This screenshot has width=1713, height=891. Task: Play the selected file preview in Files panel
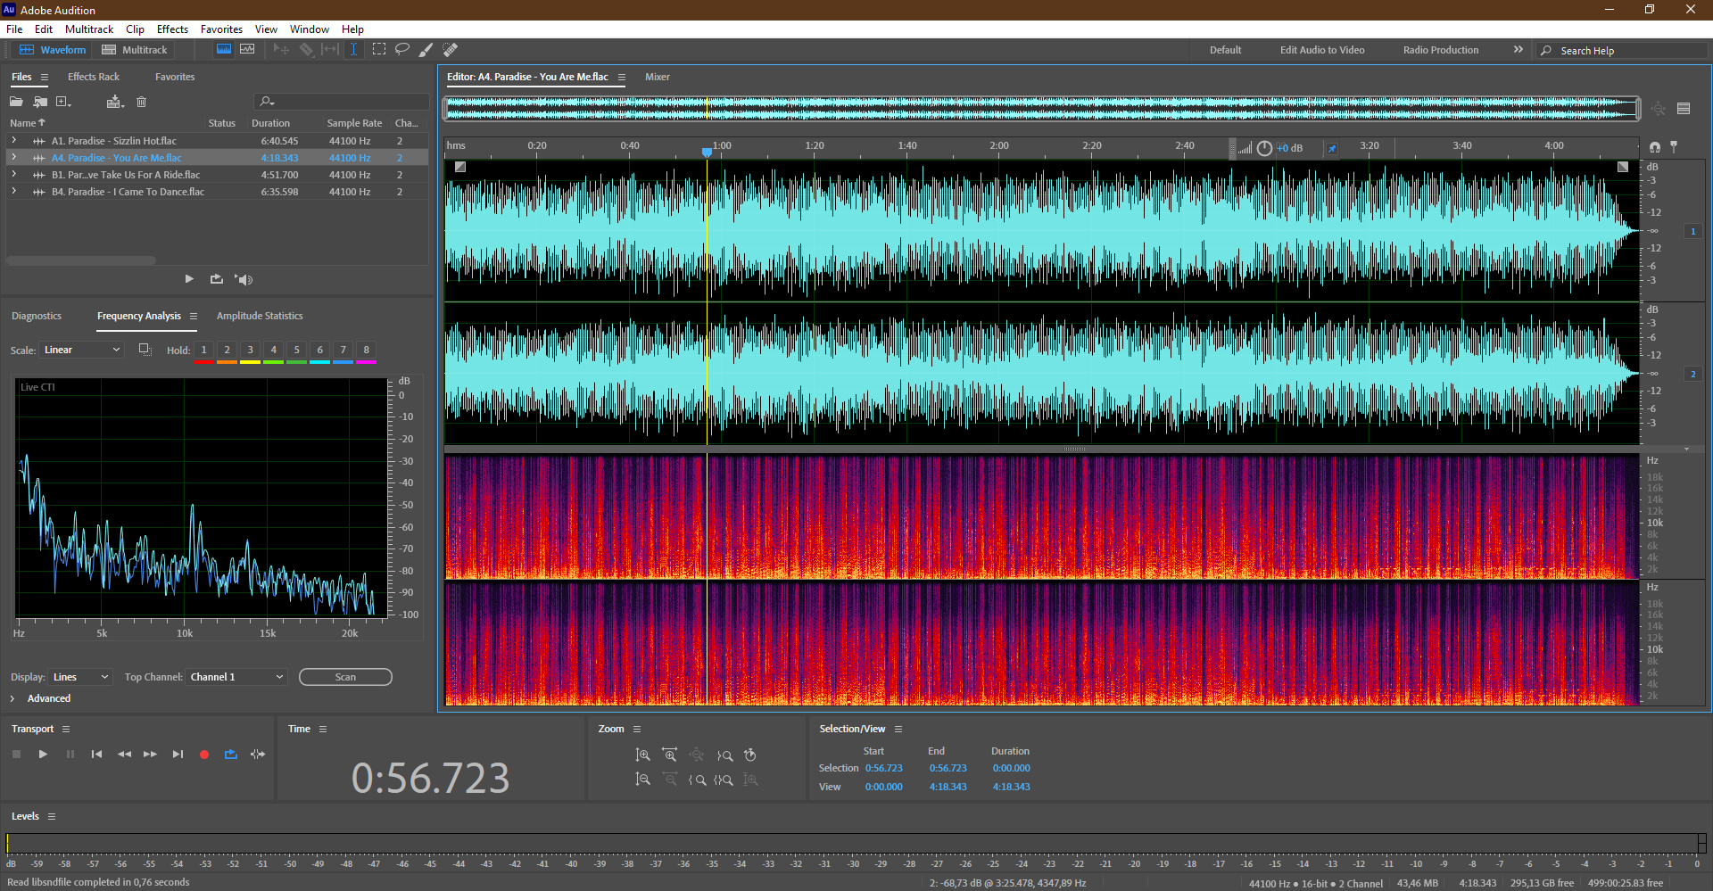click(189, 279)
